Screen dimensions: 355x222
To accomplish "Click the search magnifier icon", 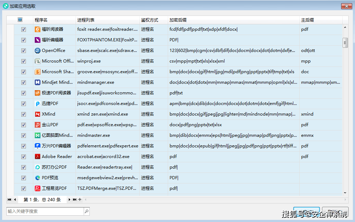I will (87, 211).
